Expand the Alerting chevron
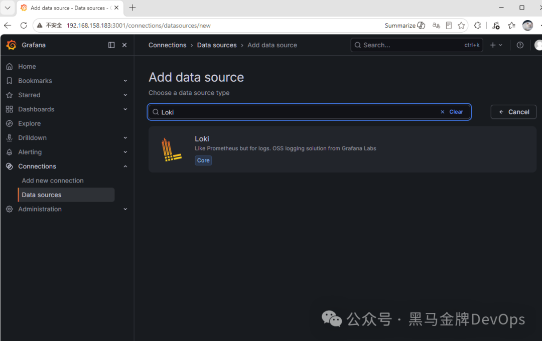This screenshot has height=341, width=542. (x=125, y=152)
